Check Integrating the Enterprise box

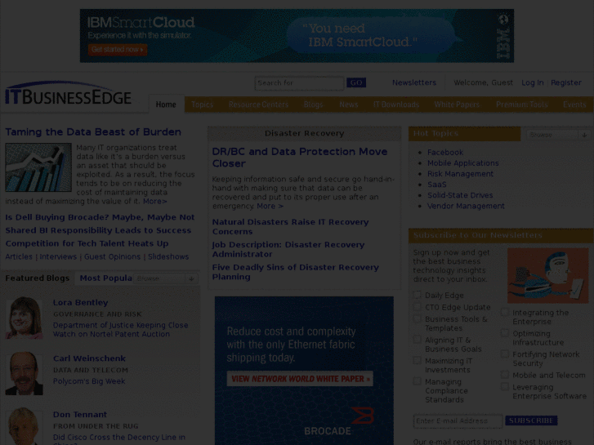505,312
